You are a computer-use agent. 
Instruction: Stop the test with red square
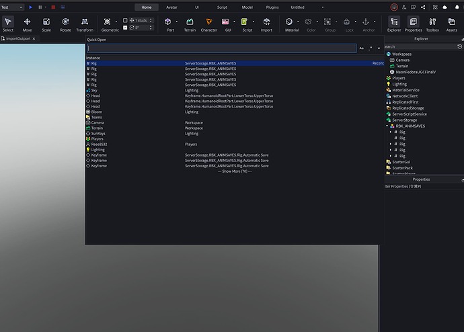(53, 7)
